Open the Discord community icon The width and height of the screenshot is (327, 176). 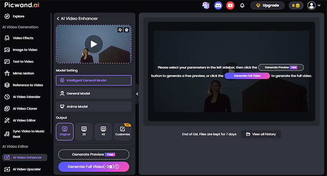coord(218,5)
